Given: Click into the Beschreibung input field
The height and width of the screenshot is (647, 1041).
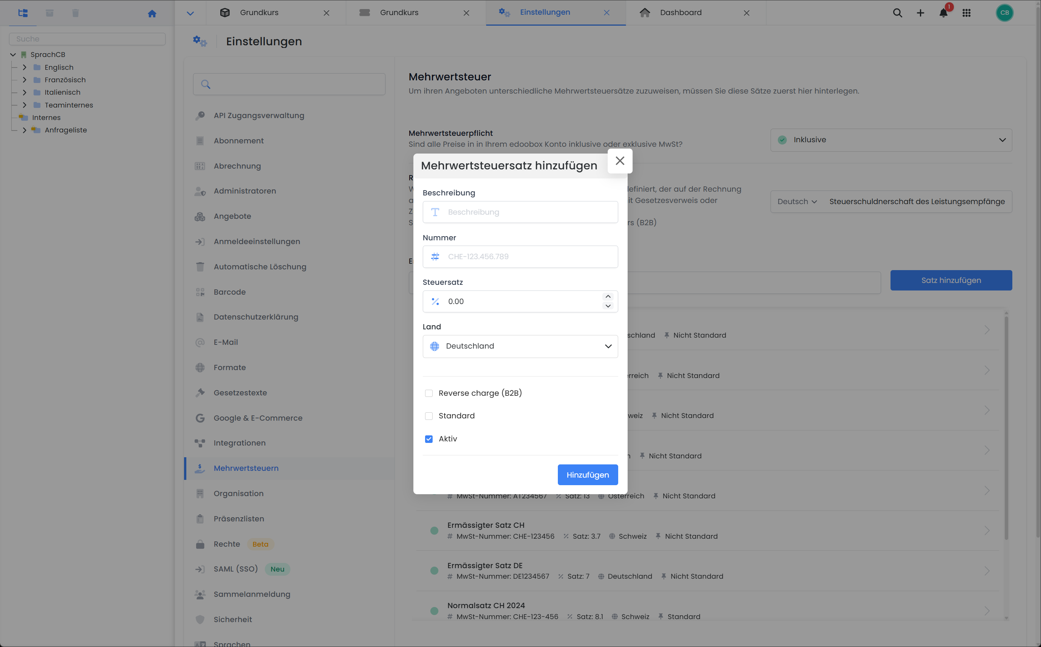Looking at the screenshot, I should pyautogui.click(x=520, y=212).
